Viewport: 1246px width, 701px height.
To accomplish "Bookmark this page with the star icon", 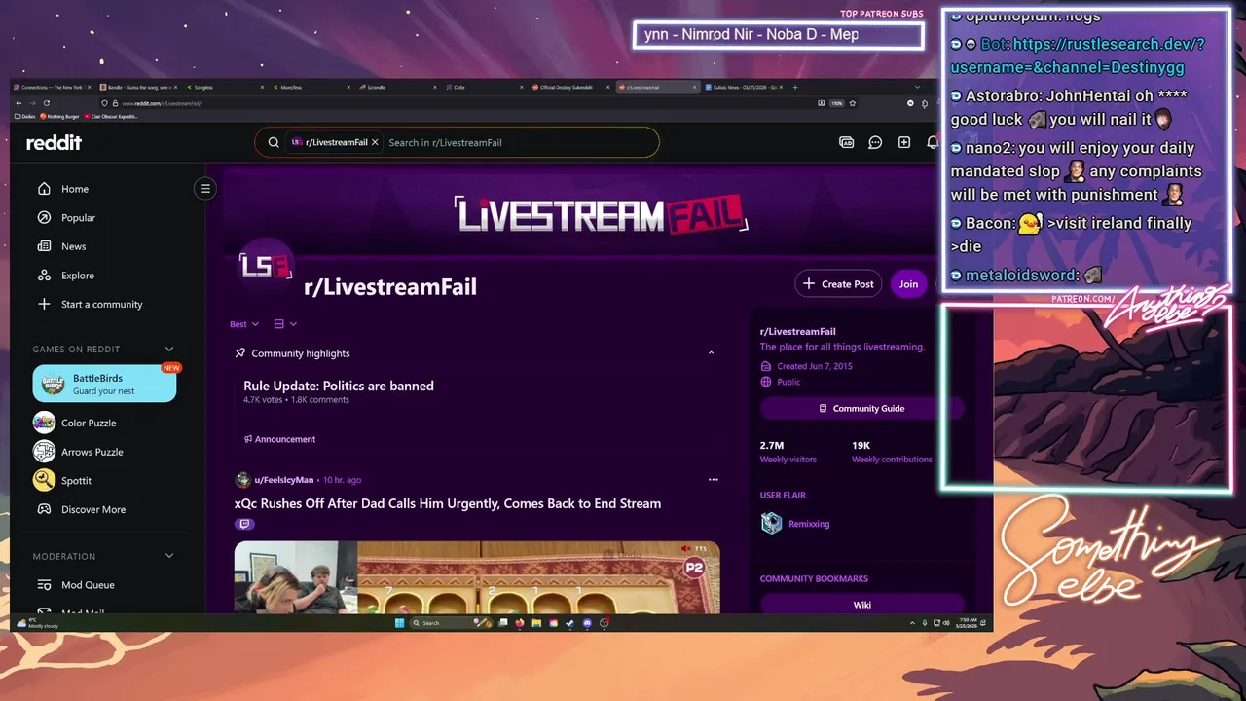I will click(853, 102).
